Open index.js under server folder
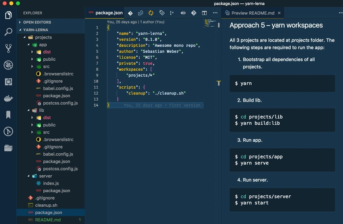The width and height of the screenshot is (343, 224). tap(51, 183)
